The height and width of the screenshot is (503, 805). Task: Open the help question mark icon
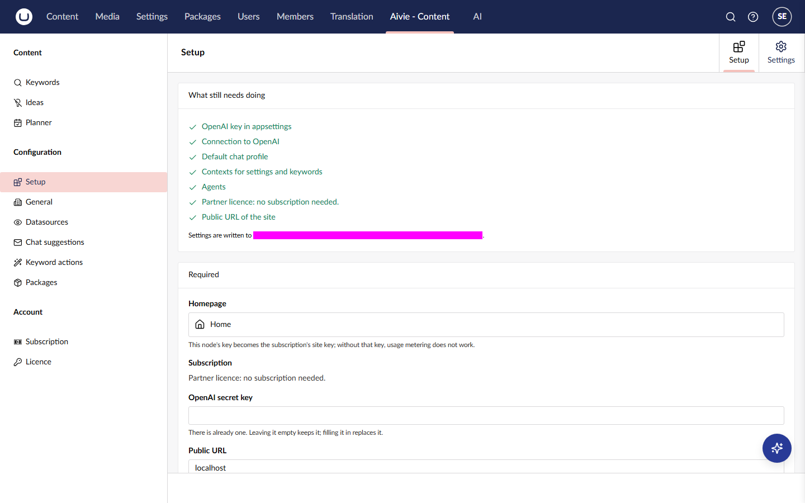click(753, 17)
